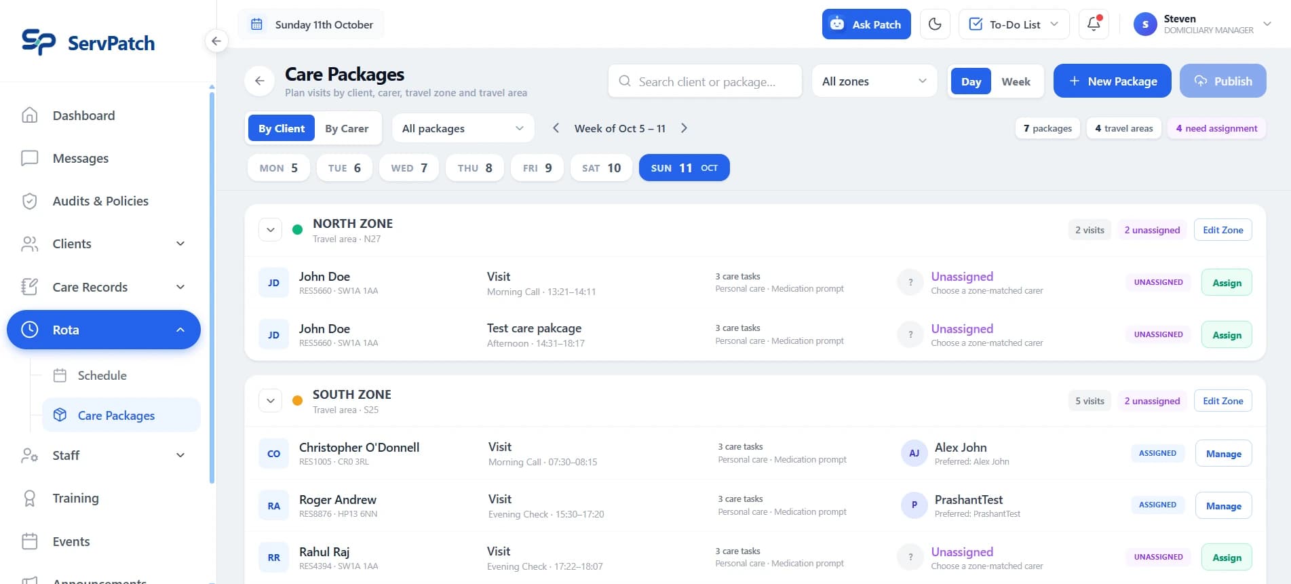The height and width of the screenshot is (584, 1291).
Task: Manage Christopher O'Donnell's assigned visit
Action: [x=1224, y=454]
